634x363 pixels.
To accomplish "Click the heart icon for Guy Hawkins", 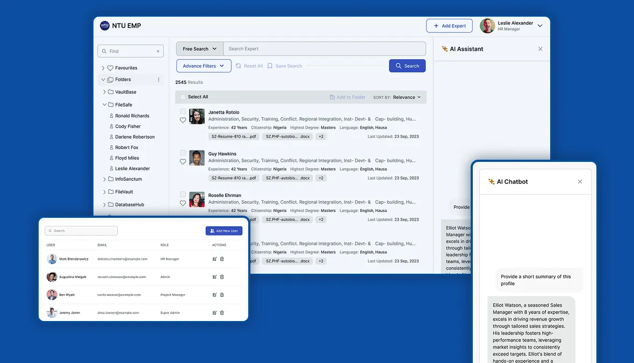I will tap(183, 161).
